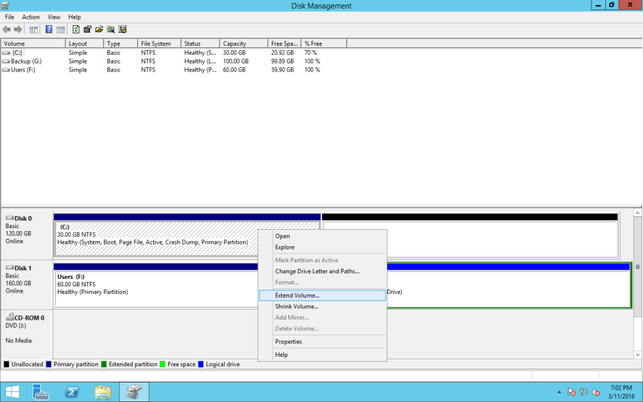Click the magnifying glass toolbar icon
643x402 pixels.
tap(111, 30)
